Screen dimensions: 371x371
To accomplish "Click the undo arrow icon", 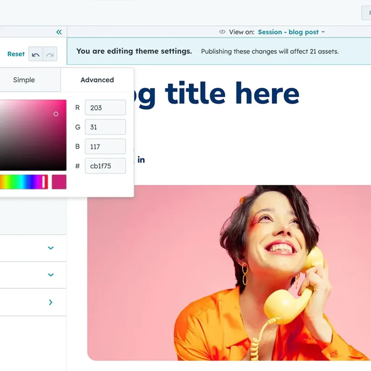I will (36, 54).
